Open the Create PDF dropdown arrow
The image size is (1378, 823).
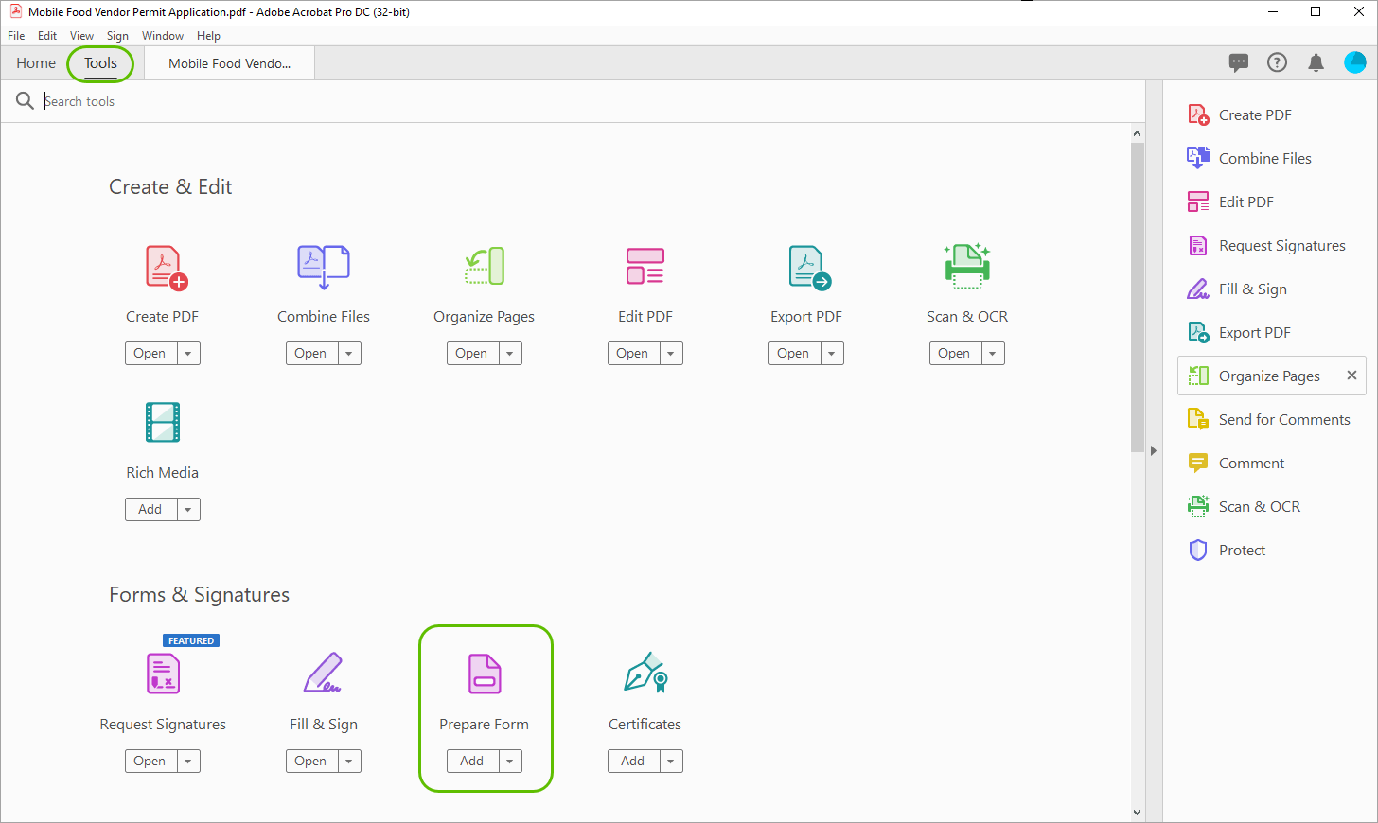pyautogui.click(x=187, y=353)
